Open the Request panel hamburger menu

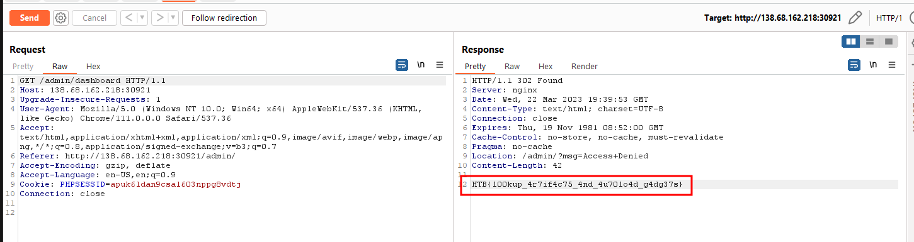point(440,65)
